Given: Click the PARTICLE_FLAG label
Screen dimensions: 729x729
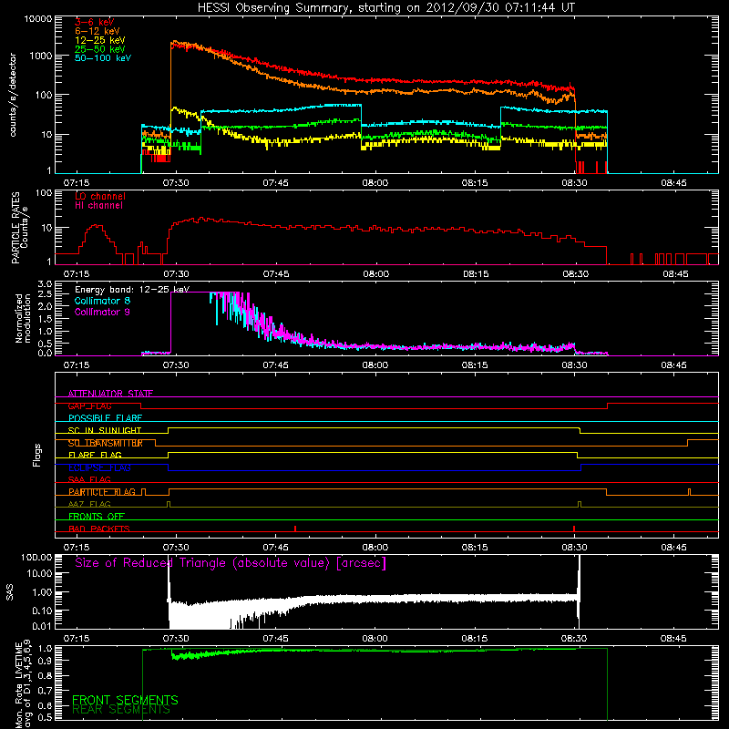Looking at the screenshot, I should point(102,492).
